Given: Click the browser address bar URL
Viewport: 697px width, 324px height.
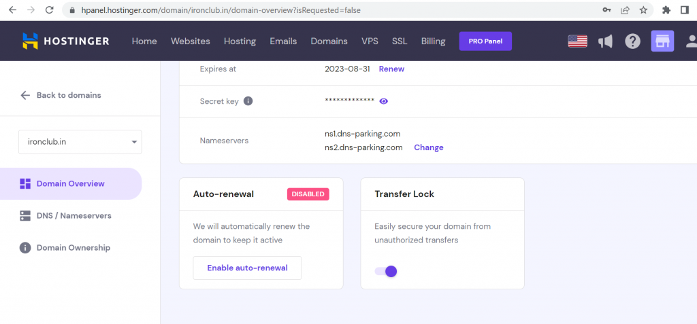Looking at the screenshot, I should pyautogui.click(x=221, y=10).
